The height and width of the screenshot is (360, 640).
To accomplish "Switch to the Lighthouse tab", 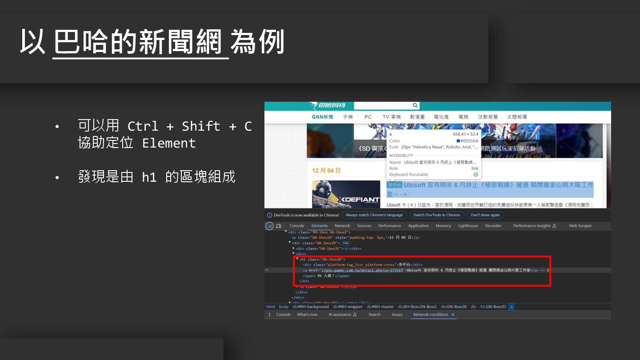I will (468, 226).
